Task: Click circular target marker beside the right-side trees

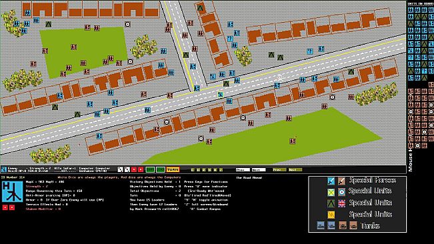Action: click(x=332, y=97)
